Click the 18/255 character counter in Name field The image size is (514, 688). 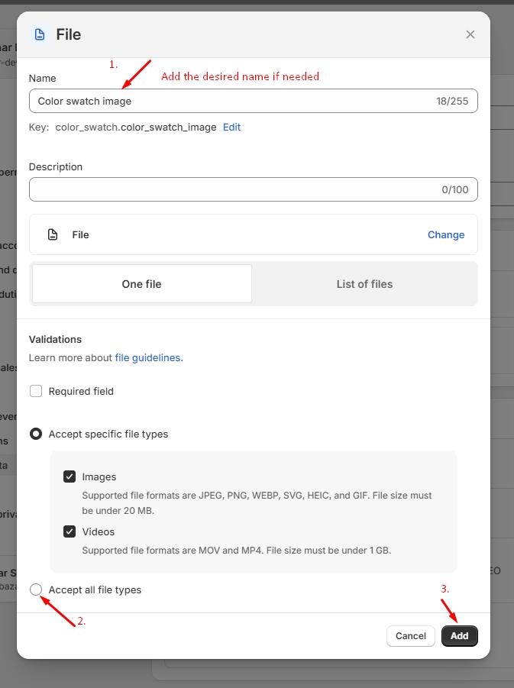point(452,101)
